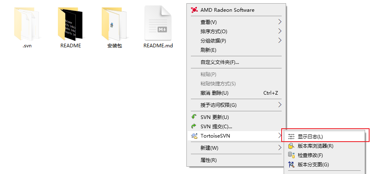
Task: Select the .svn folder
Action: click(27, 23)
